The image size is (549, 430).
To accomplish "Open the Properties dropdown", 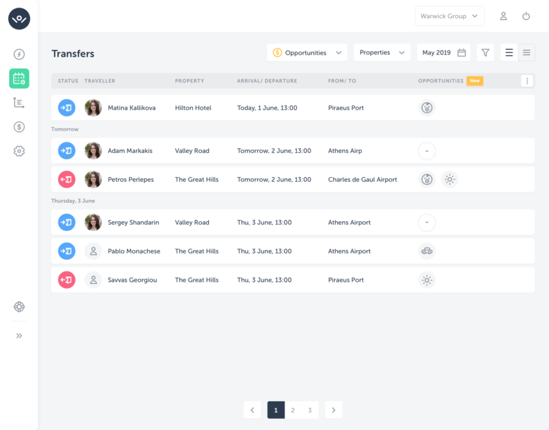I will point(382,52).
